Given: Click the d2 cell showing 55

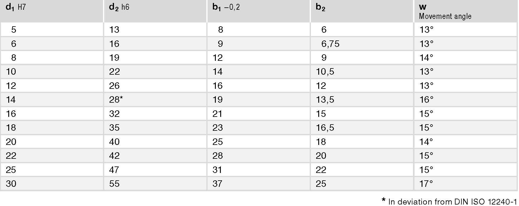Looking at the screenshot, I should (x=155, y=184).
